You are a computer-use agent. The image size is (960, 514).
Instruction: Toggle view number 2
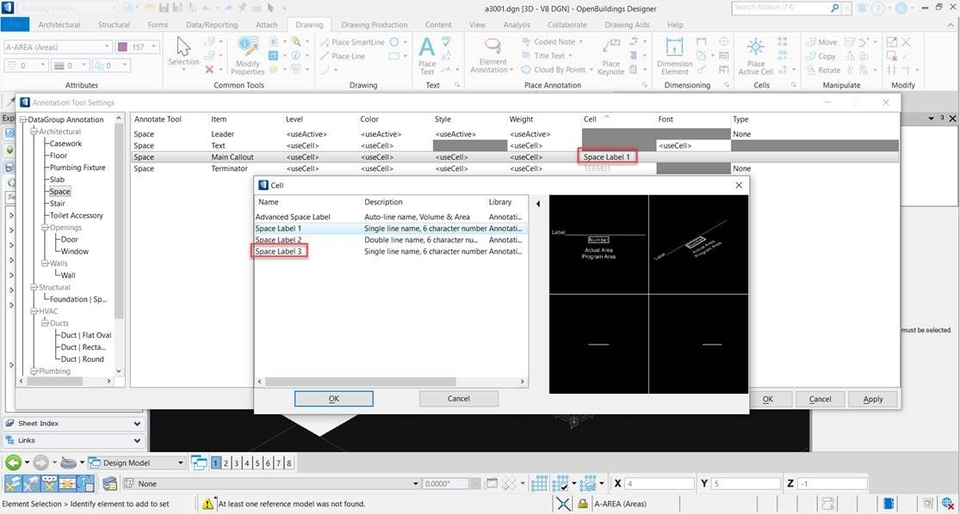tap(226, 463)
